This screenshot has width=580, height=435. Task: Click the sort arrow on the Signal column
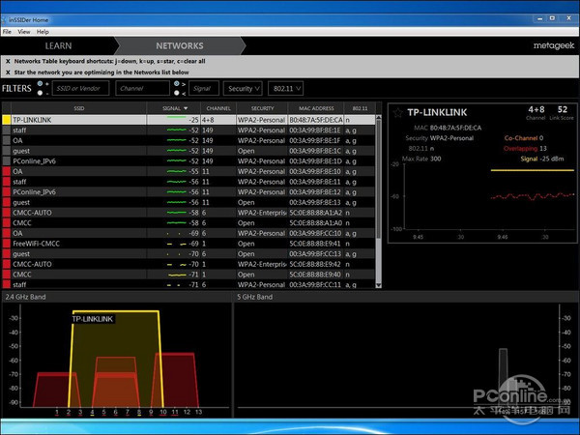(184, 107)
